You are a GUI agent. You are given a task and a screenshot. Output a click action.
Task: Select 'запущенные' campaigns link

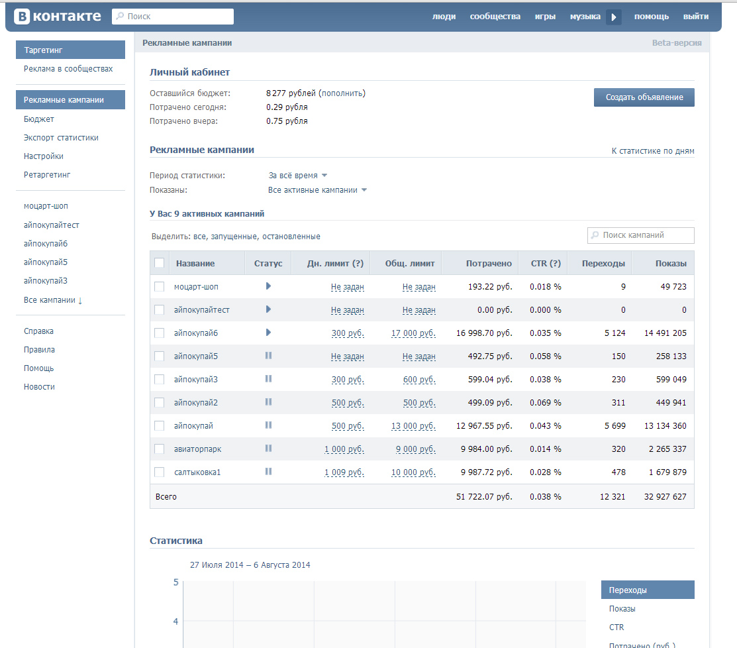tap(234, 237)
